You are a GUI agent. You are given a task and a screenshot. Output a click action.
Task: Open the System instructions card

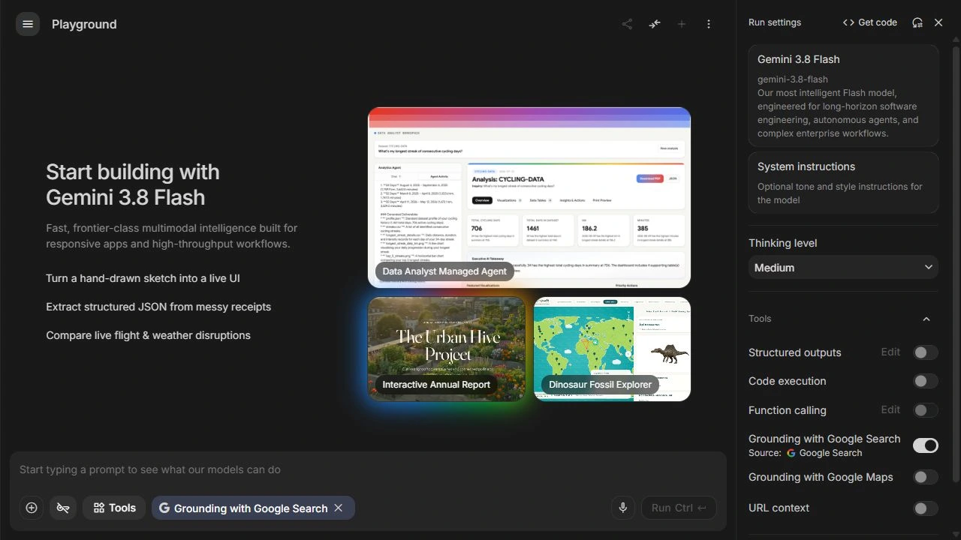pyautogui.click(x=843, y=183)
